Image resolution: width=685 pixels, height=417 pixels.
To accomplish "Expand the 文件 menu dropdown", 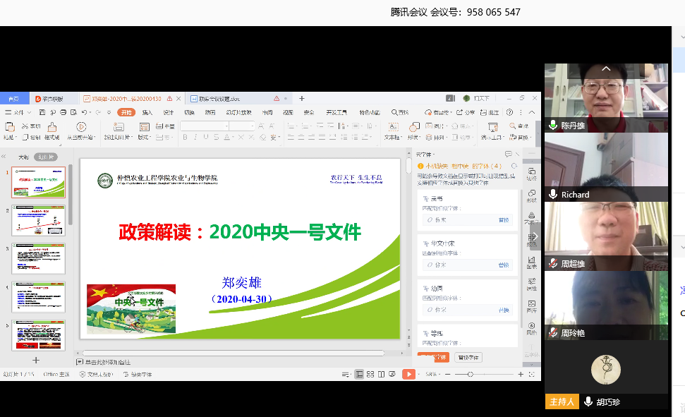I will [x=30, y=113].
